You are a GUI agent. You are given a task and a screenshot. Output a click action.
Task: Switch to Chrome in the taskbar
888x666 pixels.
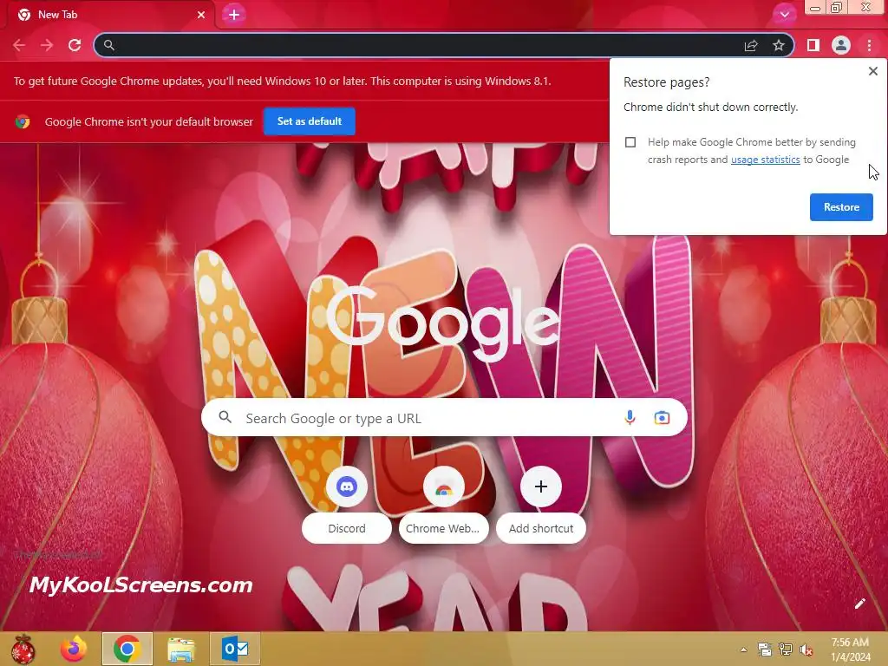[x=127, y=649]
